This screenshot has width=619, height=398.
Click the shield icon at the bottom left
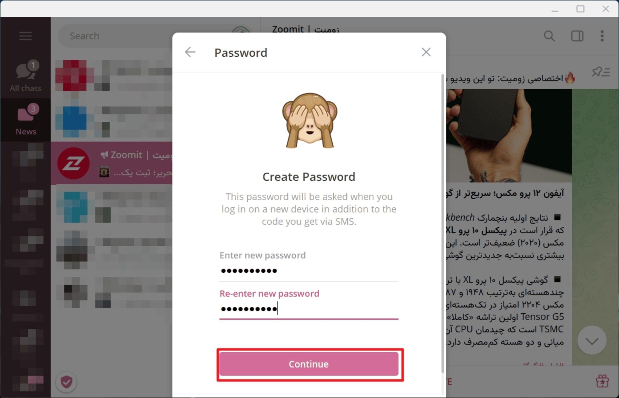pyautogui.click(x=66, y=382)
